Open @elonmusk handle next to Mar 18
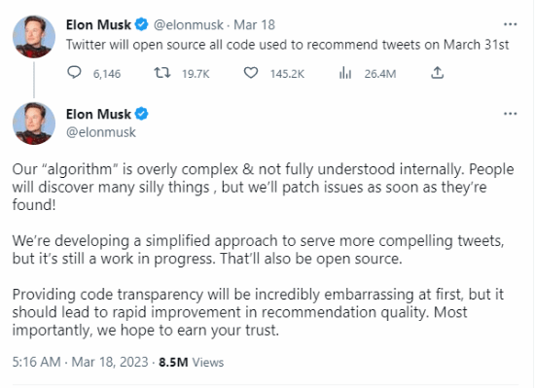The height and width of the screenshot is (388, 535). coord(189,25)
